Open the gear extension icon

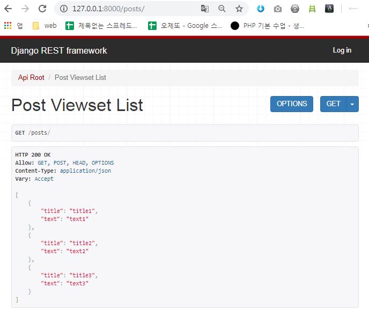click(295, 9)
